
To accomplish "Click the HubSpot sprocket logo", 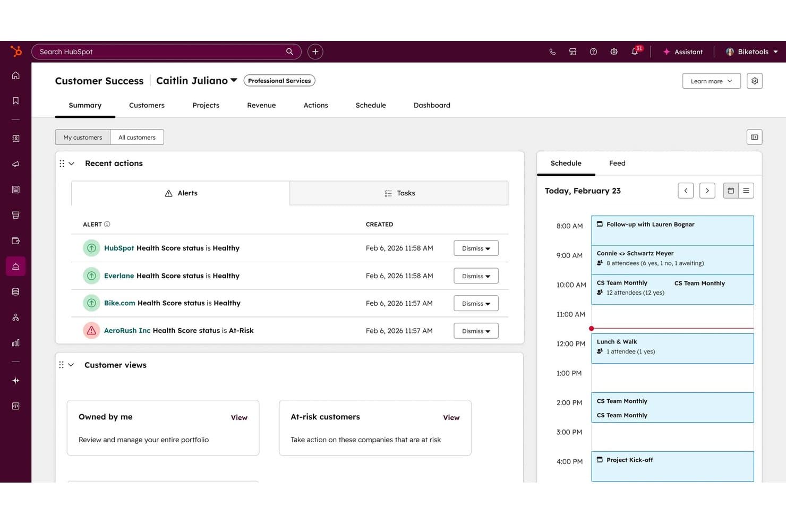I will click(16, 51).
